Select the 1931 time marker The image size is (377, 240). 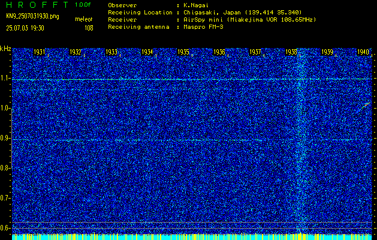point(39,52)
